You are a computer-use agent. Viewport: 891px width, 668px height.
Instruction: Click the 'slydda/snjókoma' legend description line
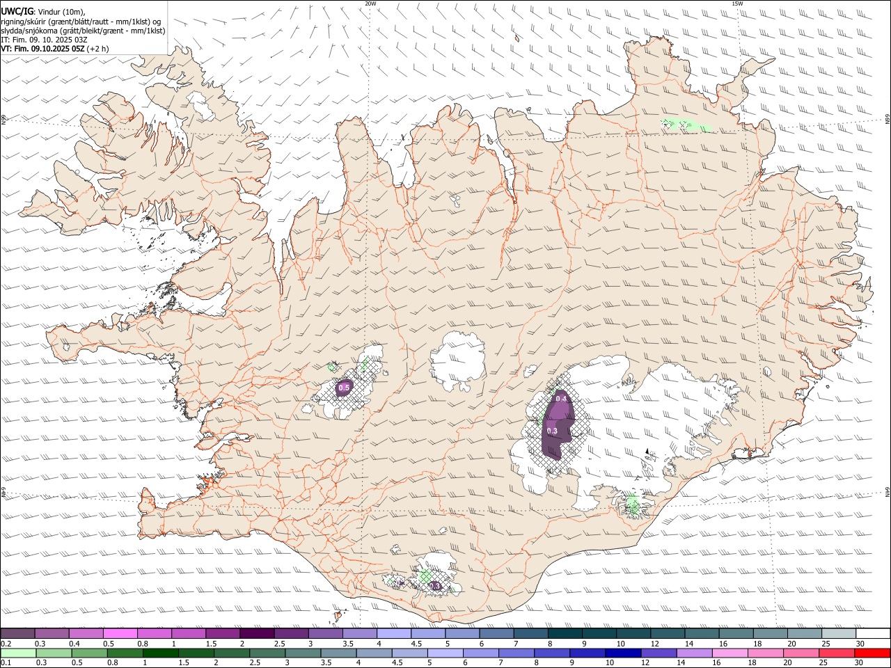pos(83,31)
